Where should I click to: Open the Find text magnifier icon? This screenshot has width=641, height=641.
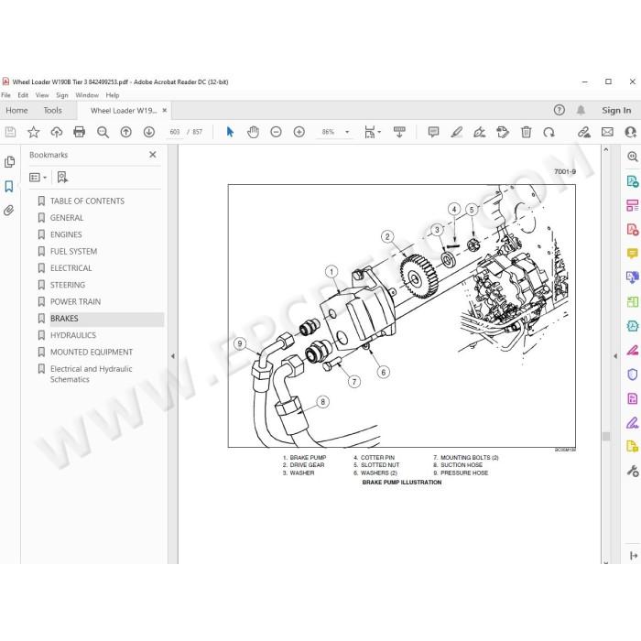click(103, 132)
